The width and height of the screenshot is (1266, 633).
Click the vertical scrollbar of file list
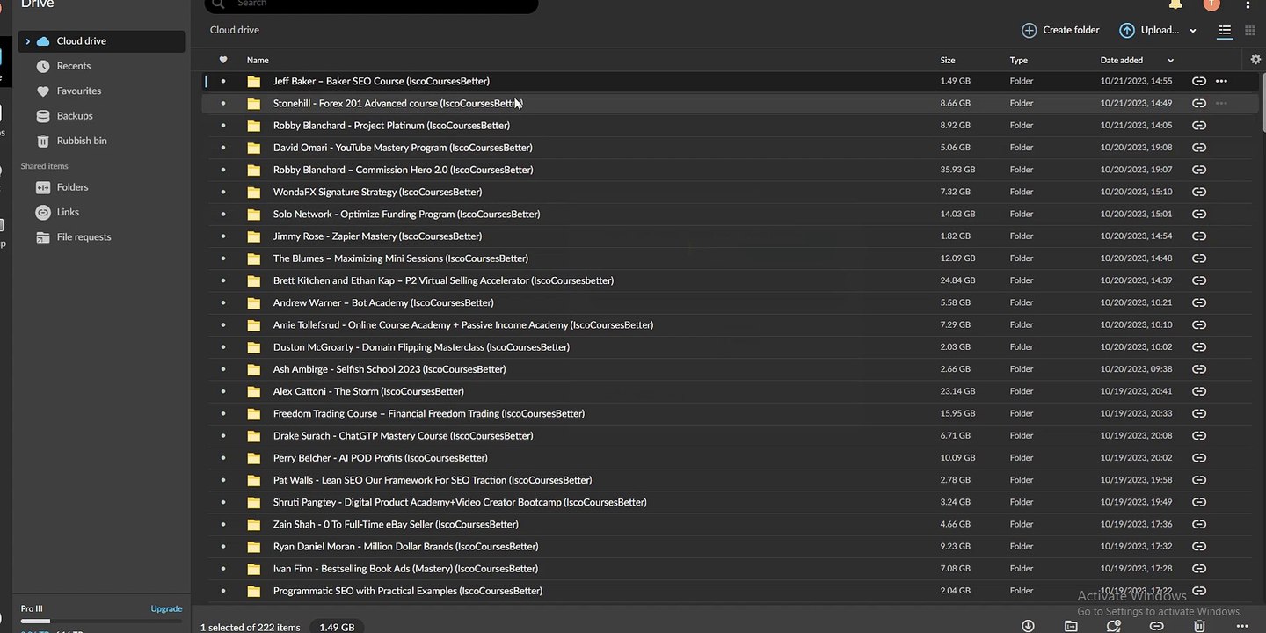tap(1262, 101)
